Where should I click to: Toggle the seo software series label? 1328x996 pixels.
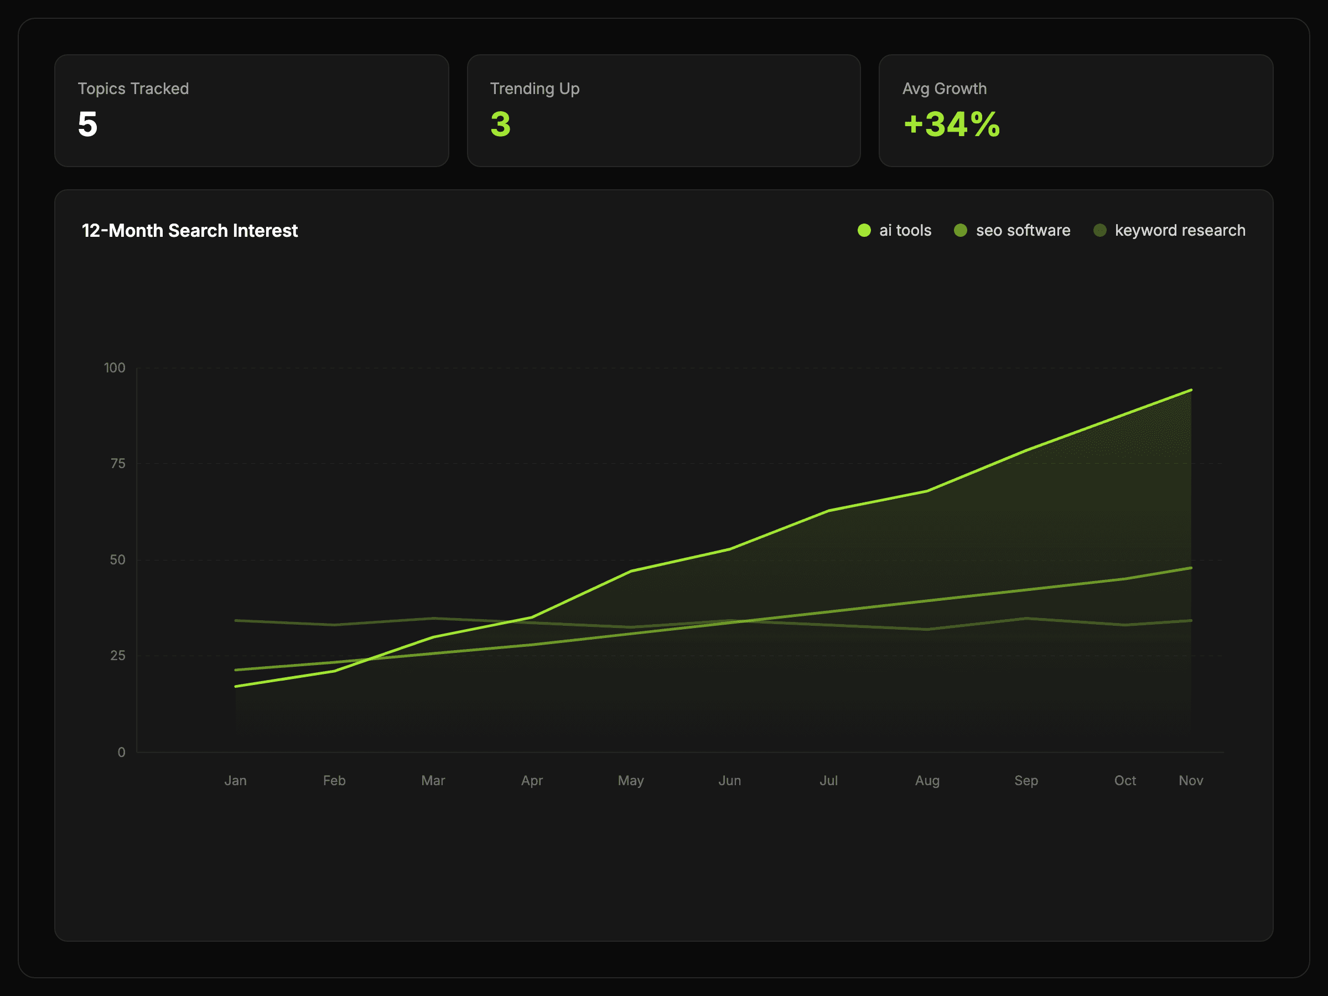[x=1023, y=231]
